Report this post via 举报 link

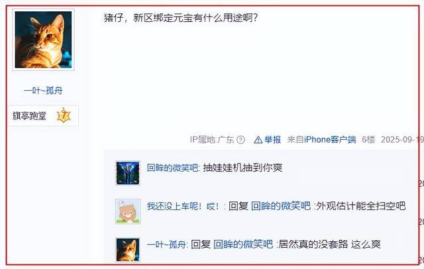point(272,140)
